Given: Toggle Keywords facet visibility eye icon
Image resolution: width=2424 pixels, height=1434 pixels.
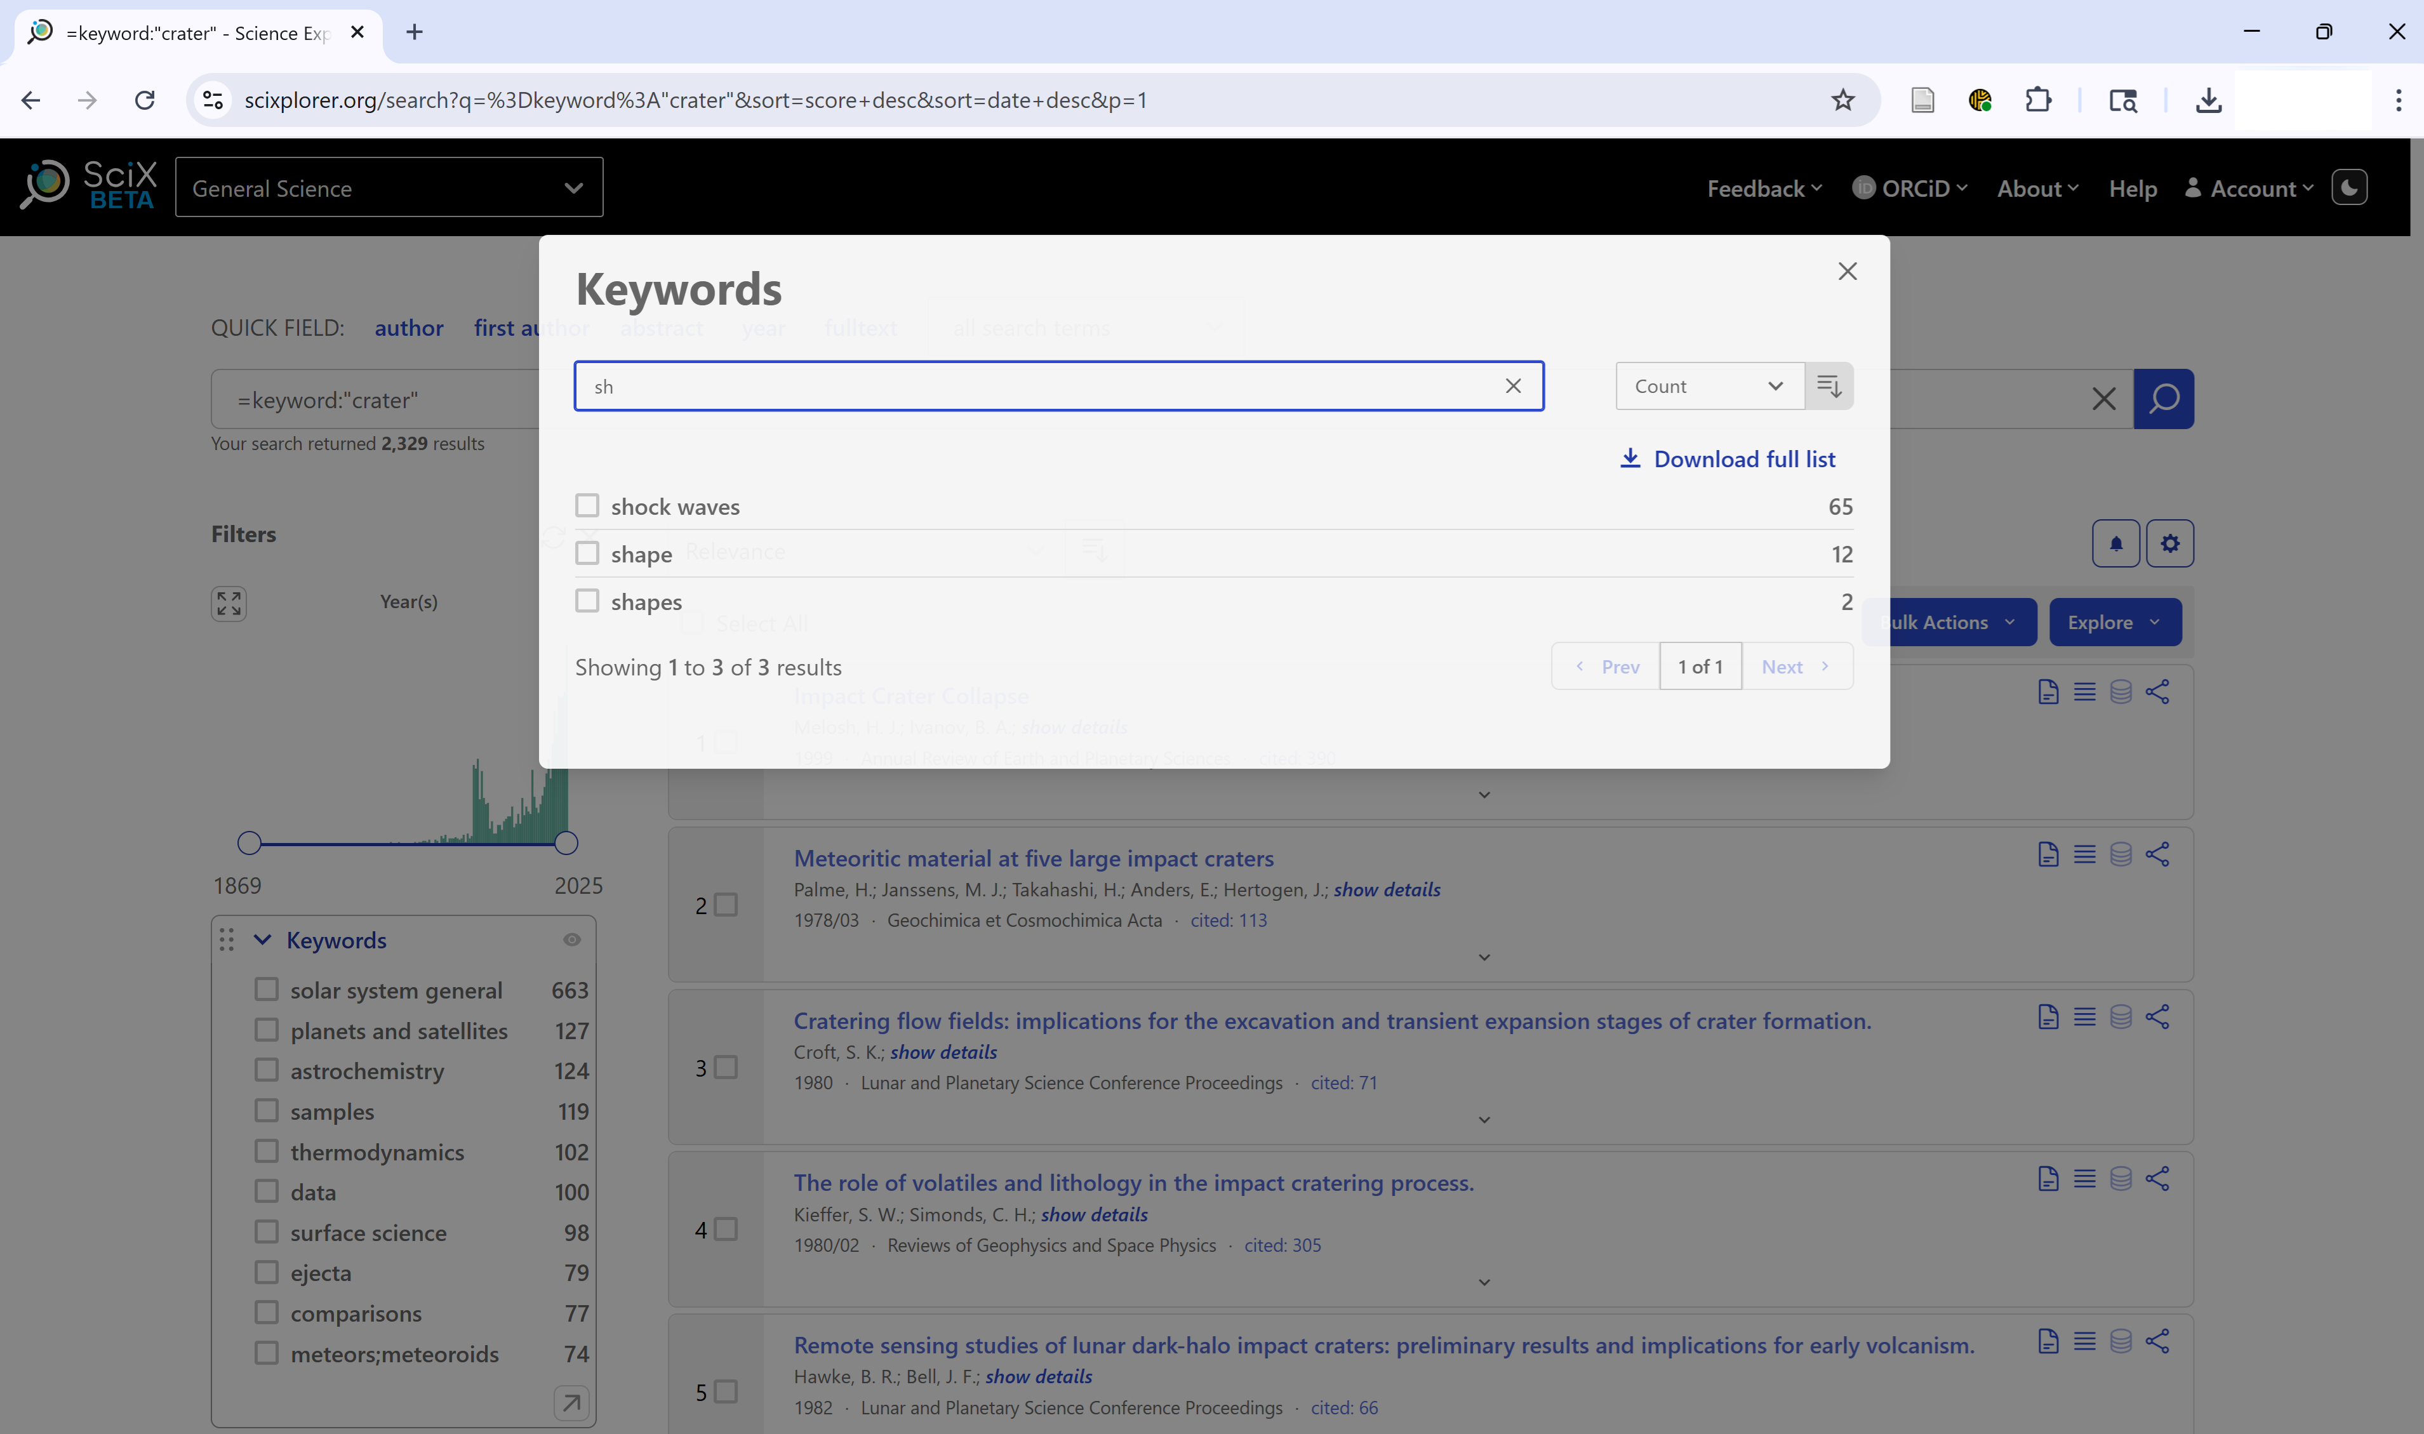Looking at the screenshot, I should 572,940.
